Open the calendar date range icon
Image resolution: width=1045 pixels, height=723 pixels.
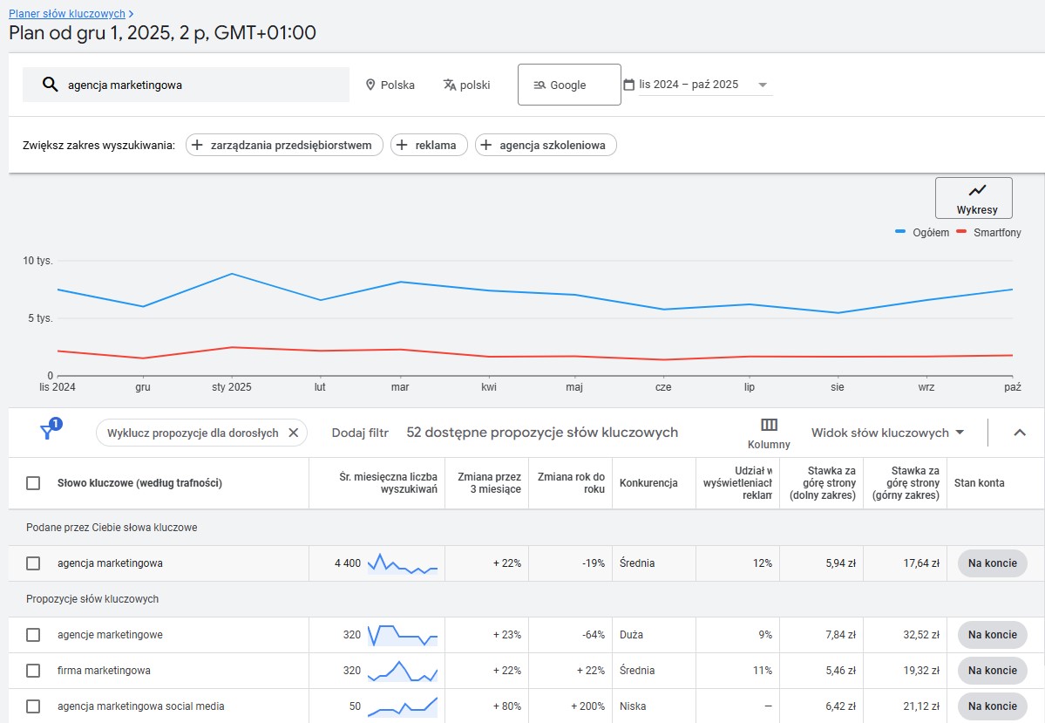(x=629, y=85)
